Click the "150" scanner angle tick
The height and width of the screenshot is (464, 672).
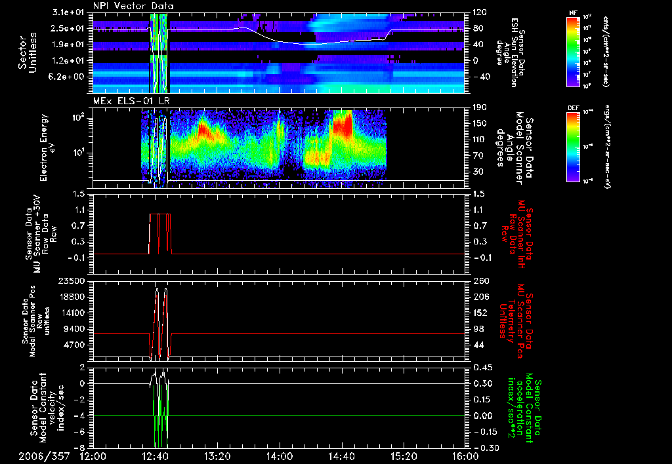click(x=480, y=123)
